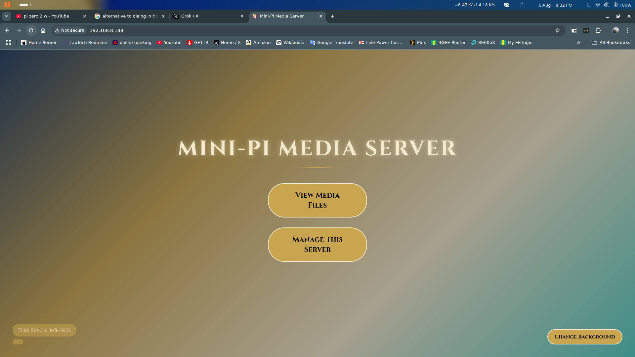
Task: Bookmark this page with the star icon
Action: [x=558, y=30]
